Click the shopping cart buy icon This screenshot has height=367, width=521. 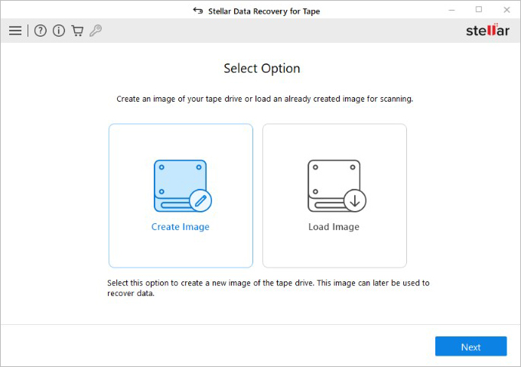[77, 31]
